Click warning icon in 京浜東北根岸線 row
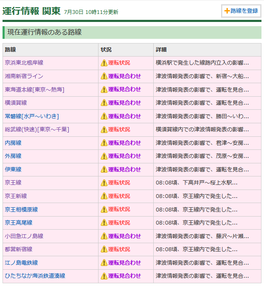The width and height of the screenshot is (264, 290). (104, 63)
